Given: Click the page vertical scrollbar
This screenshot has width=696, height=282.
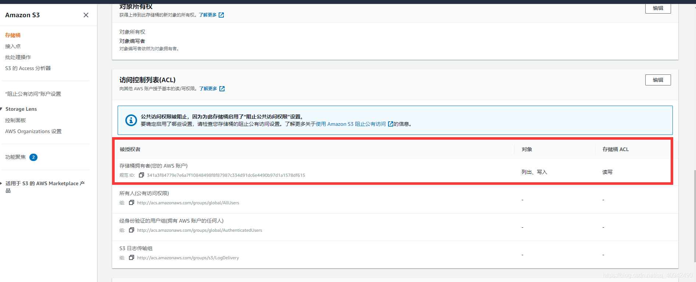Looking at the screenshot, I should coord(694,216).
